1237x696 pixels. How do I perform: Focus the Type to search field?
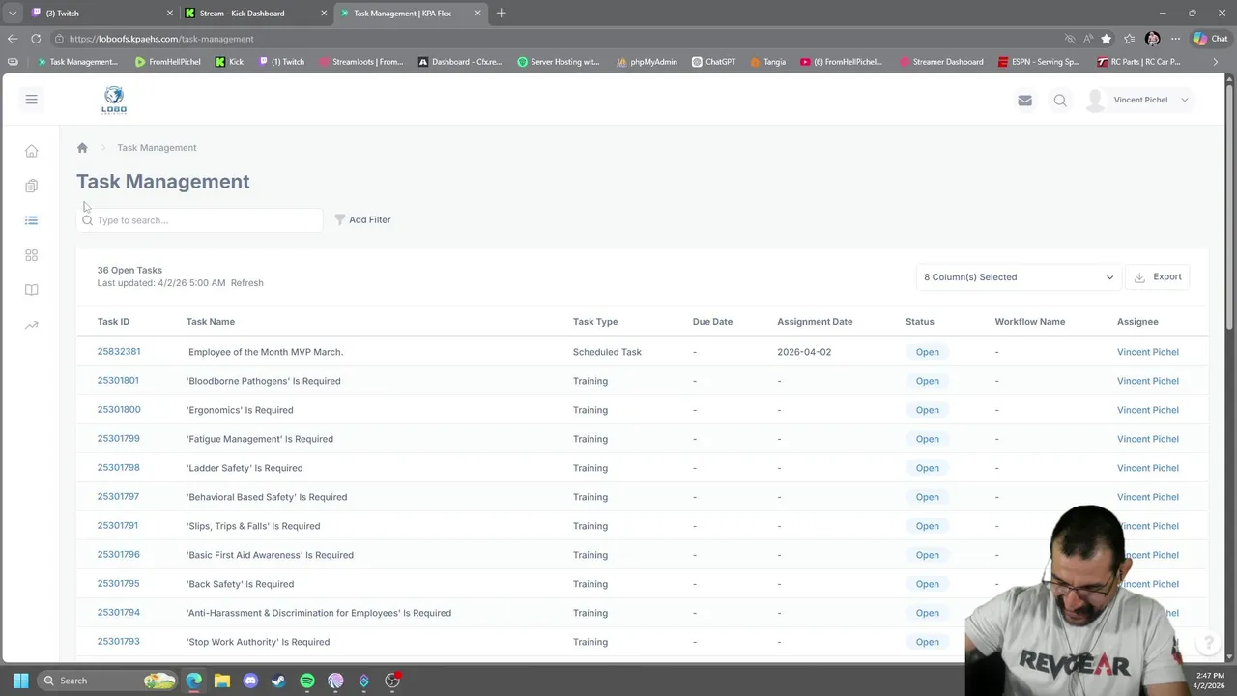tap(200, 220)
